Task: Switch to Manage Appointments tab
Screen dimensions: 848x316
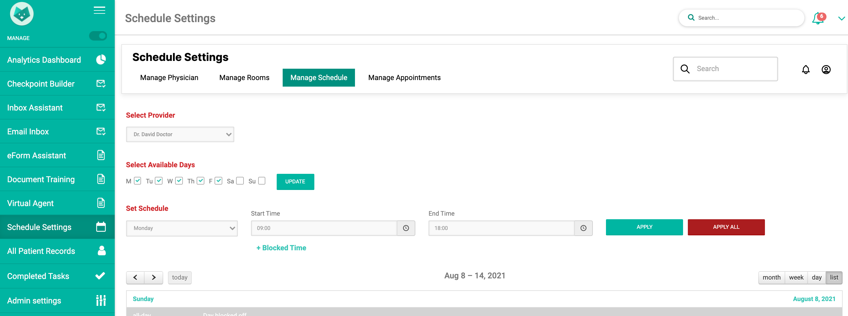Action: (x=404, y=78)
